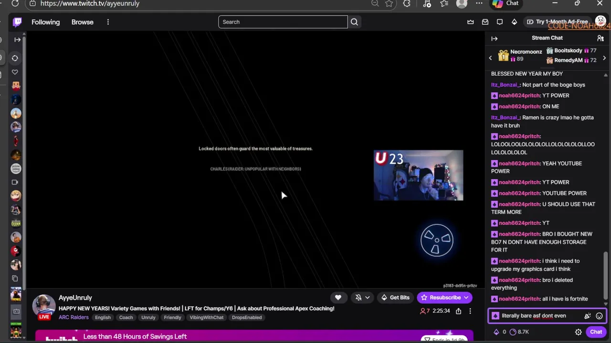Image resolution: width=611 pixels, height=343 pixels.
Task: Click the browser zoom out magnifier
Action: [375, 3]
